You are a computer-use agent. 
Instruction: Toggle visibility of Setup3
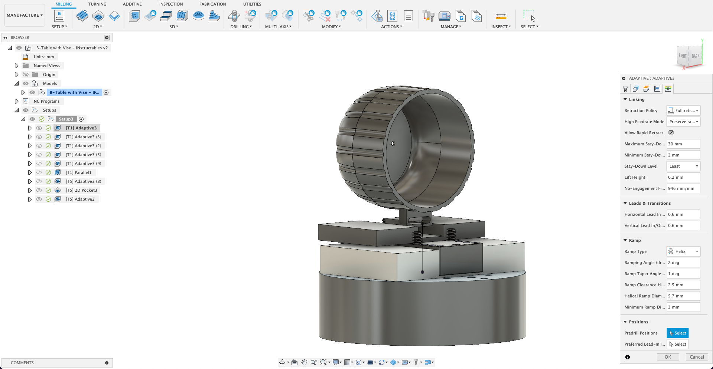pyautogui.click(x=32, y=119)
